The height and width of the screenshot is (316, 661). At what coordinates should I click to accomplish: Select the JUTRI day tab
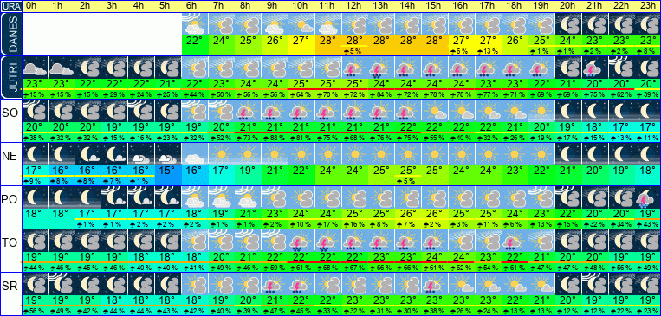(x=10, y=77)
